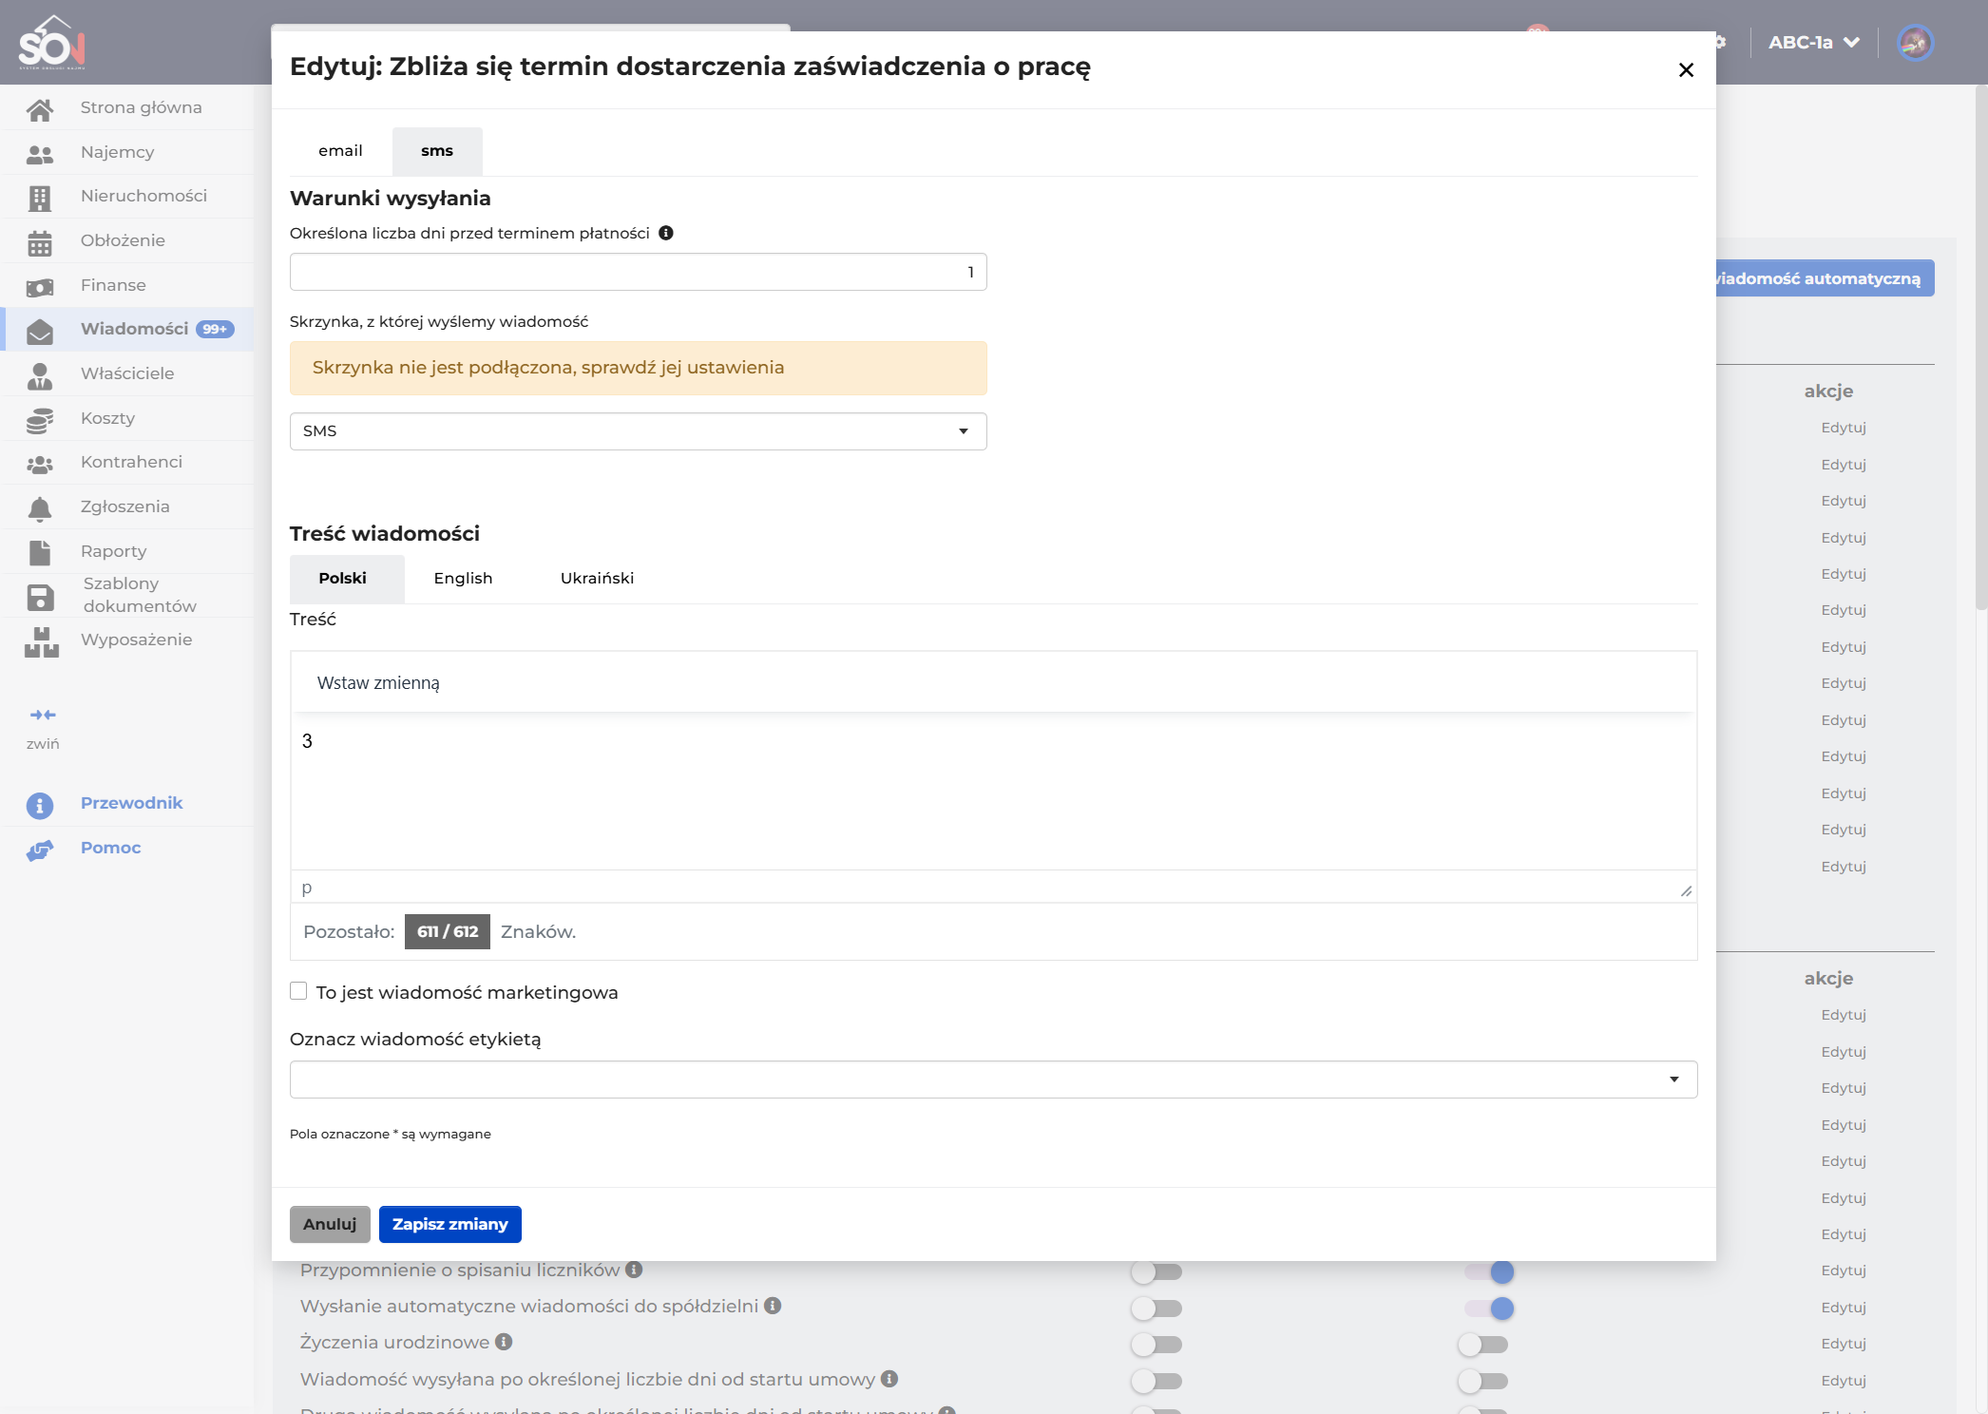This screenshot has width=1988, height=1414.
Task: Open Koszty coins icon
Action: [40, 420]
